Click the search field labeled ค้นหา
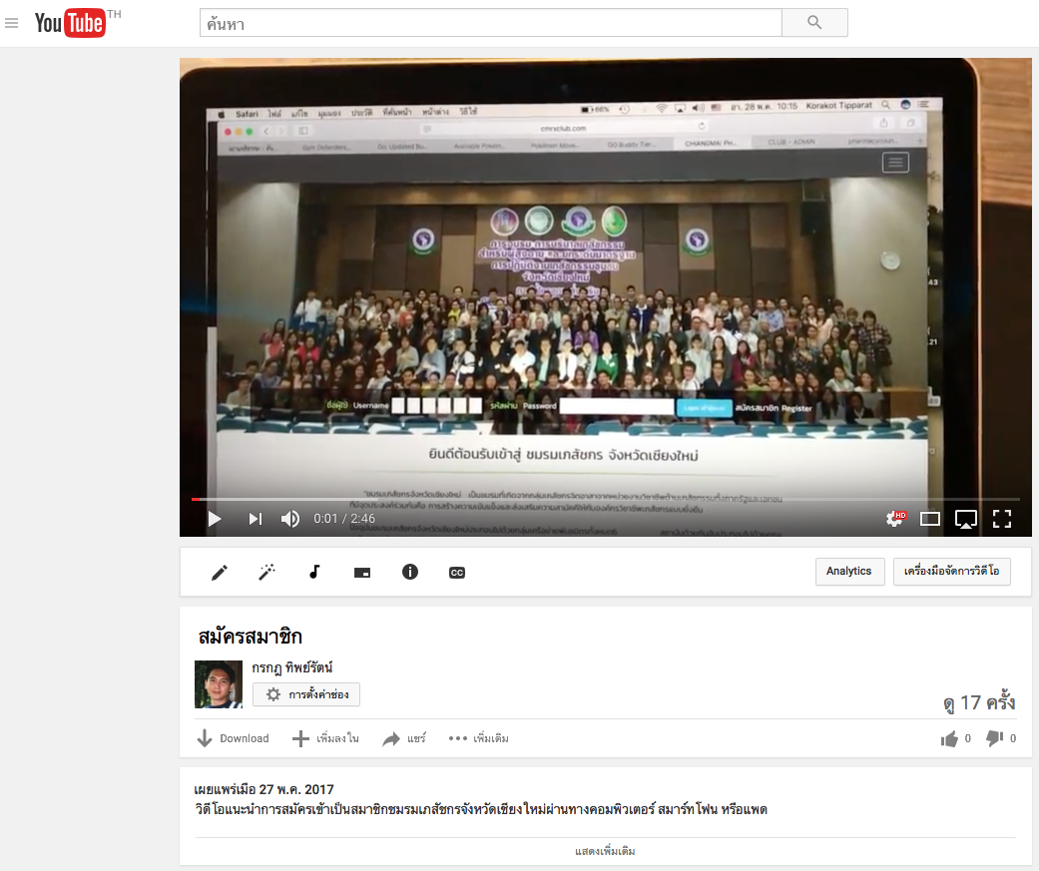 point(490,23)
